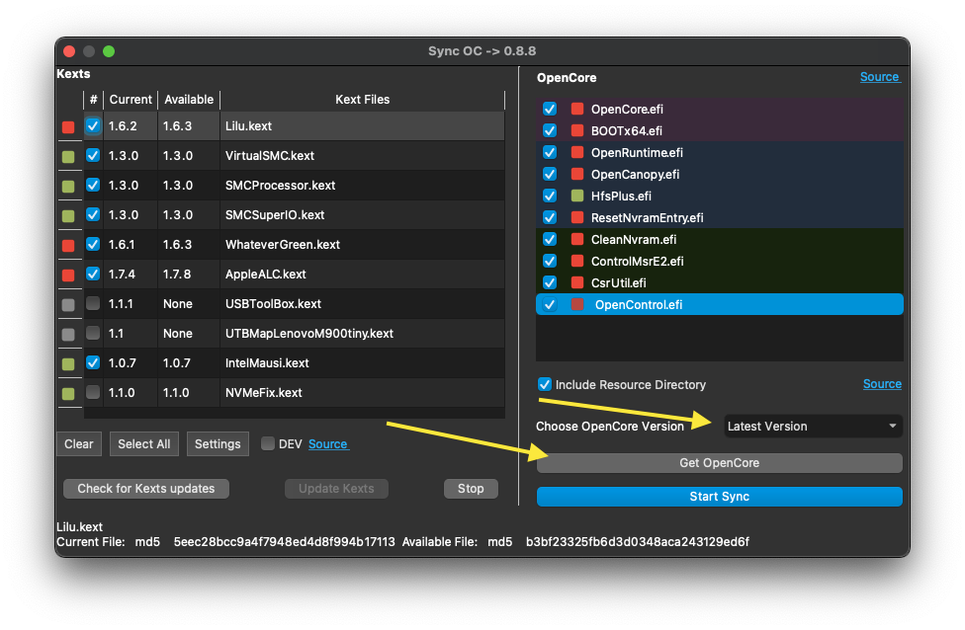Click the red status icon beside OpenCore.efi
This screenshot has width=965, height=630.
(577, 109)
